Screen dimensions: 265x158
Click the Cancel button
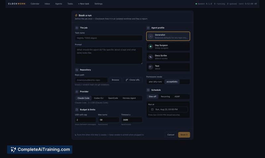tap(171, 135)
